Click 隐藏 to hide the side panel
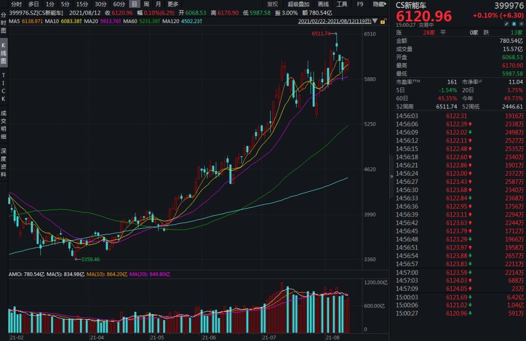This screenshot has height=341, width=526. click(x=379, y=4)
